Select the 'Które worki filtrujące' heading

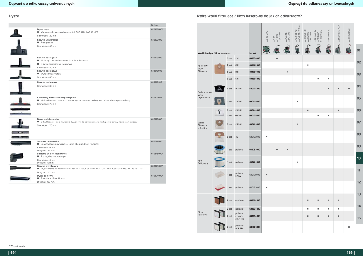coord(250,16)
